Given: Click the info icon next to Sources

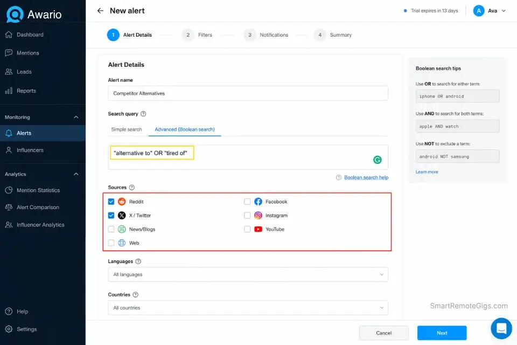Looking at the screenshot, I should click(132, 188).
